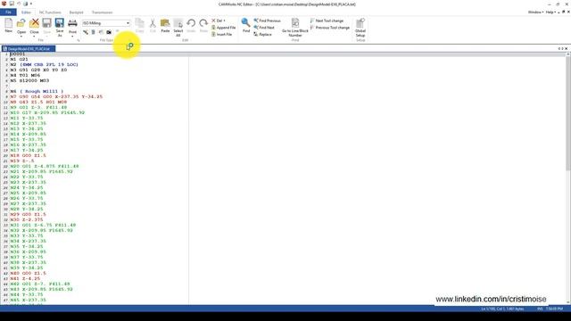The width and height of the screenshot is (571, 321).
Task: Click the Select All icon
Action: click(x=178, y=23)
